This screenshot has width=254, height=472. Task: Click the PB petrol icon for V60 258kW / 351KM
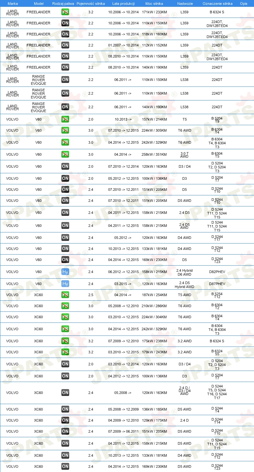tap(65, 154)
